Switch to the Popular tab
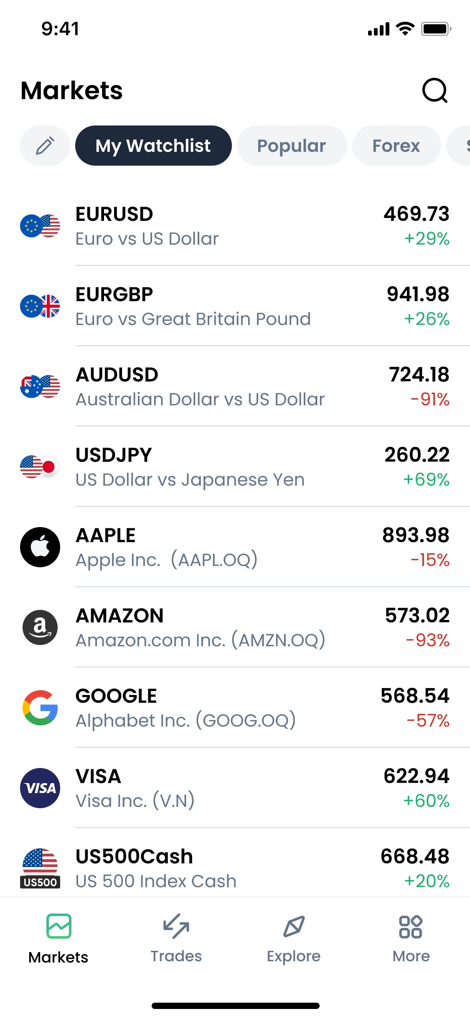 292,146
